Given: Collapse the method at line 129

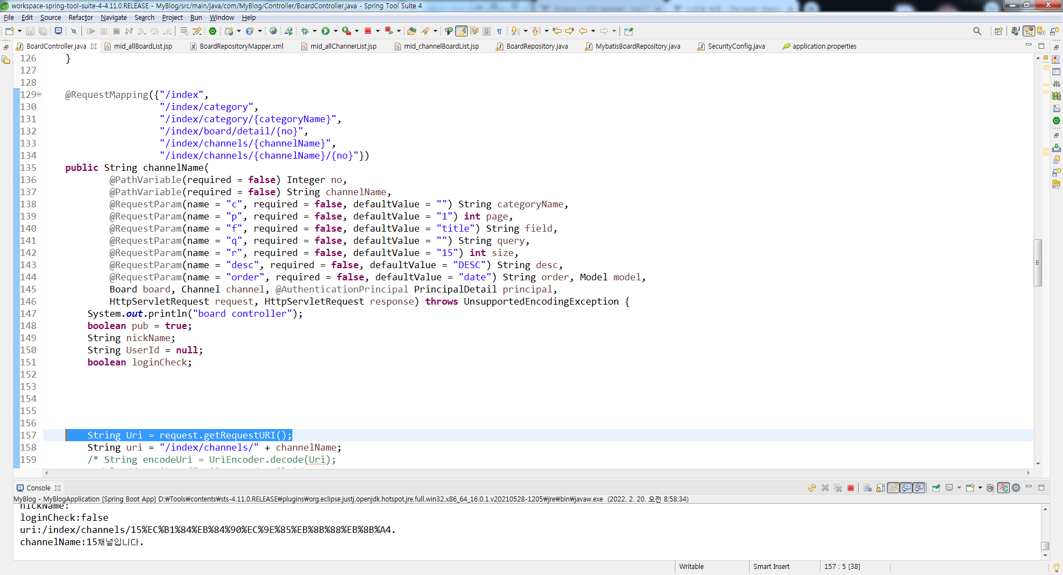Looking at the screenshot, I should coord(39,95).
